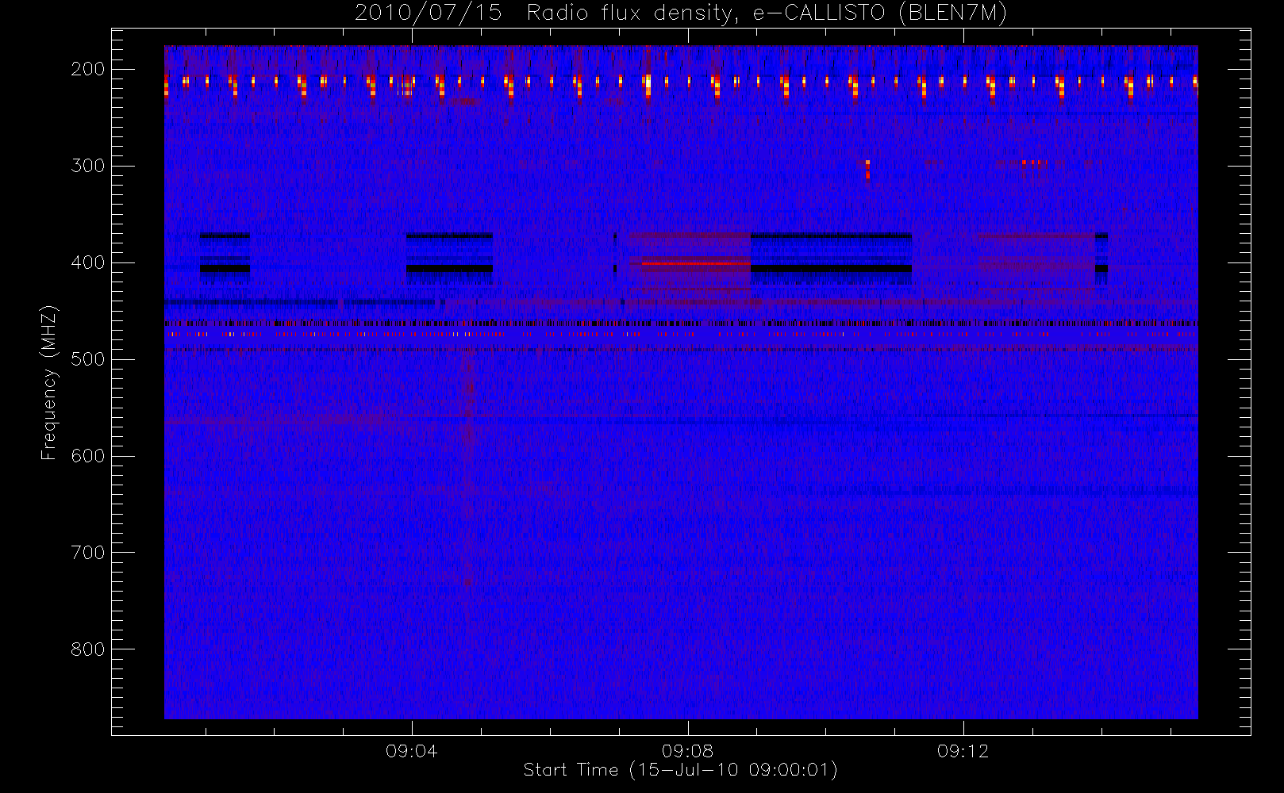This screenshot has width=1284, height=793.
Task: Click the small red burst near 300 MHz
Action: 867,169
